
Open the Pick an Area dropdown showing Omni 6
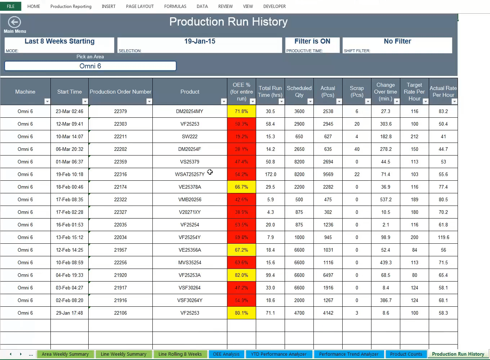[90, 66]
